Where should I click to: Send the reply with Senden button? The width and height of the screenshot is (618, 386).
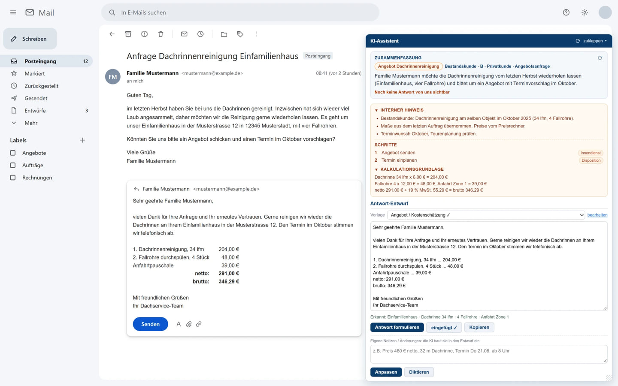click(150, 324)
